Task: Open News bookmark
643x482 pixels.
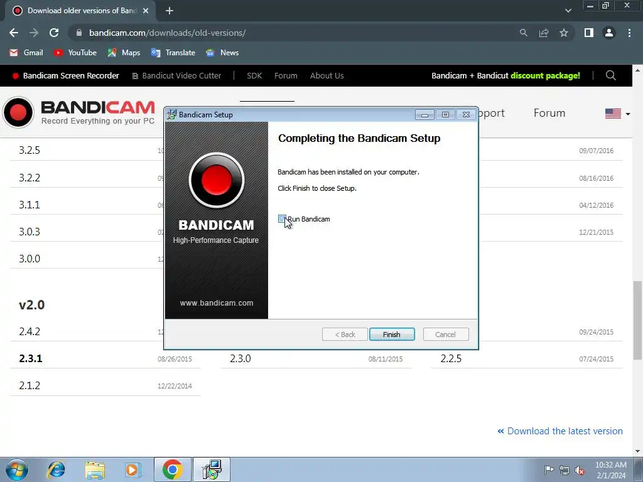Action: (222, 53)
